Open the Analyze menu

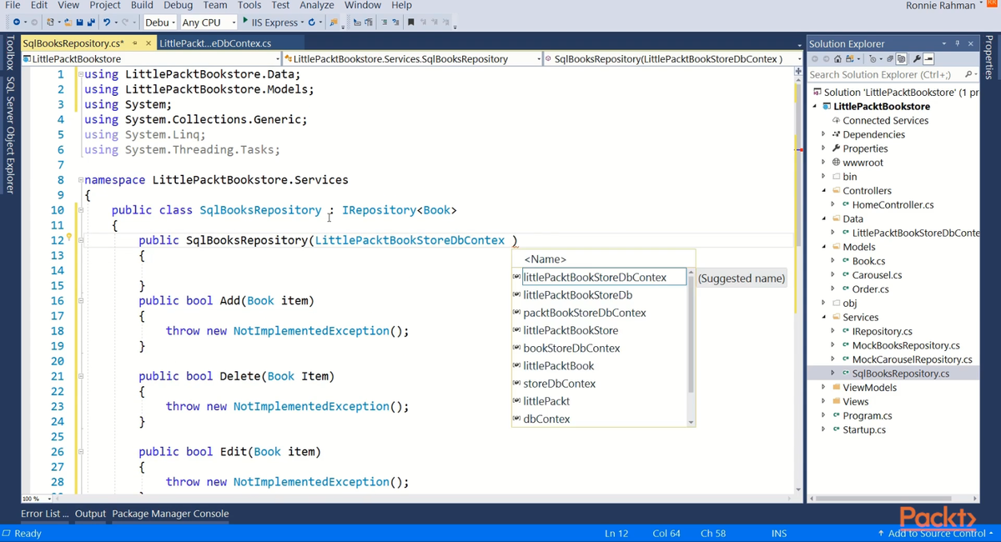[316, 5]
